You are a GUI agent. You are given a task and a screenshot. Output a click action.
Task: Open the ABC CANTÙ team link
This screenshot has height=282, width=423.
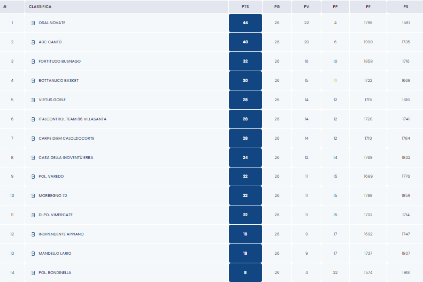[x=50, y=42]
